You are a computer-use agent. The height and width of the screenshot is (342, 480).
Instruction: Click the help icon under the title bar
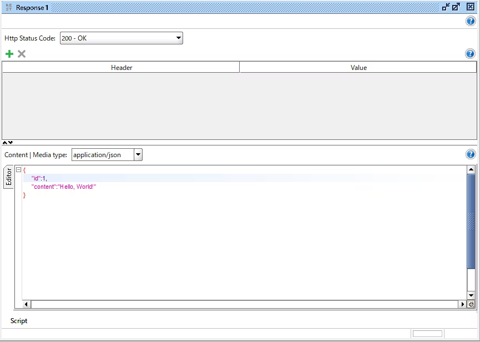point(470,21)
